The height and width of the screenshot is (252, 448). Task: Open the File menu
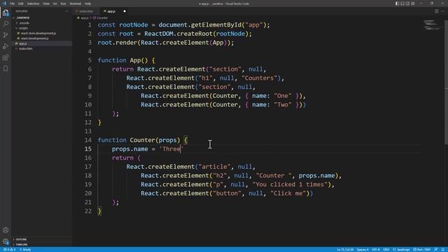tap(13, 3)
